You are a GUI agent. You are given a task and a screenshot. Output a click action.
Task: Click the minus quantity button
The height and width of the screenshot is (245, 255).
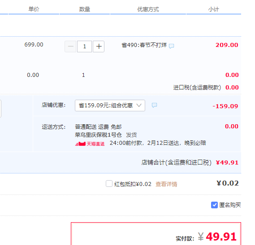point(70,46)
